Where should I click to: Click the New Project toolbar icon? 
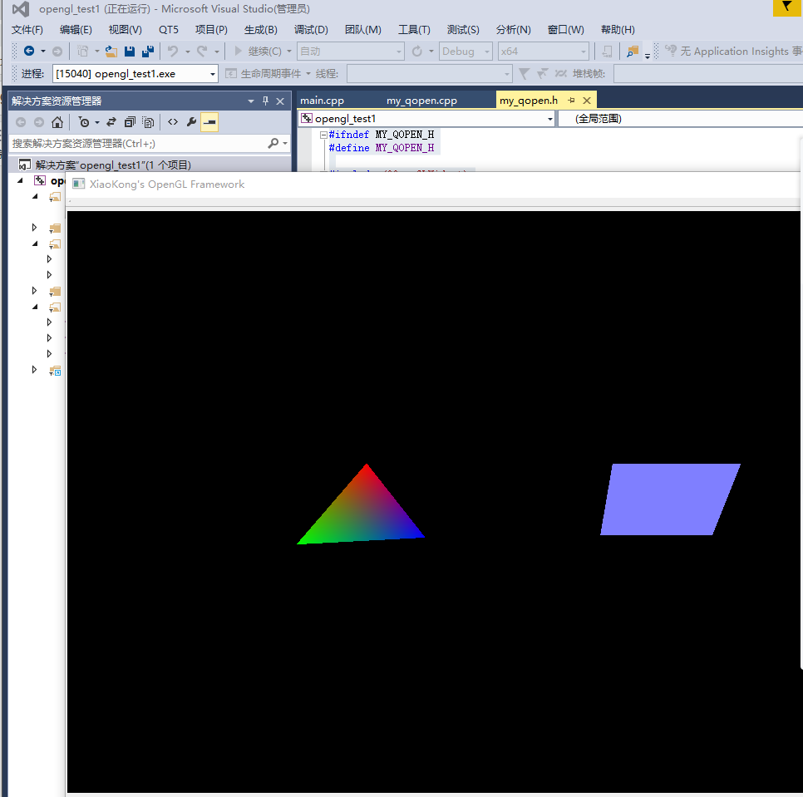83,52
